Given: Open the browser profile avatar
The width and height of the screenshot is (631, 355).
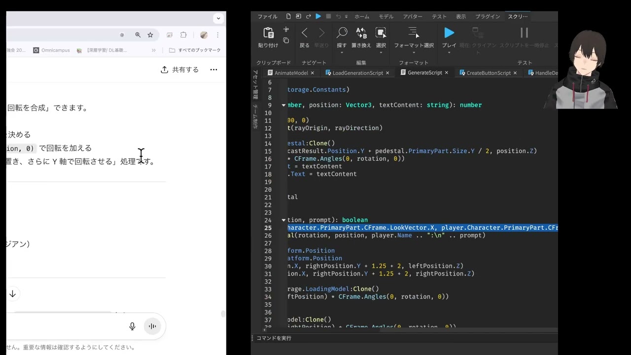Looking at the screenshot, I should pyautogui.click(x=204, y=35).
